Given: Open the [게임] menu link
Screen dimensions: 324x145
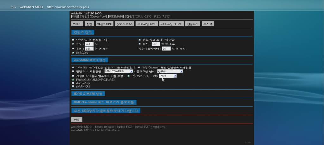Looking at the screenshot, I should tap(84, 16).
